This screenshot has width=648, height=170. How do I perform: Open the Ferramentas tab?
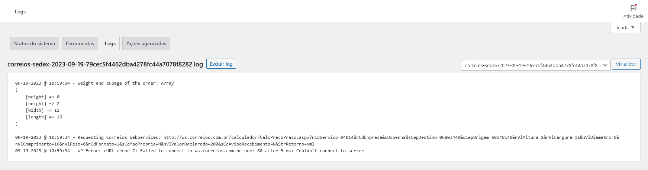click(80, 43)
